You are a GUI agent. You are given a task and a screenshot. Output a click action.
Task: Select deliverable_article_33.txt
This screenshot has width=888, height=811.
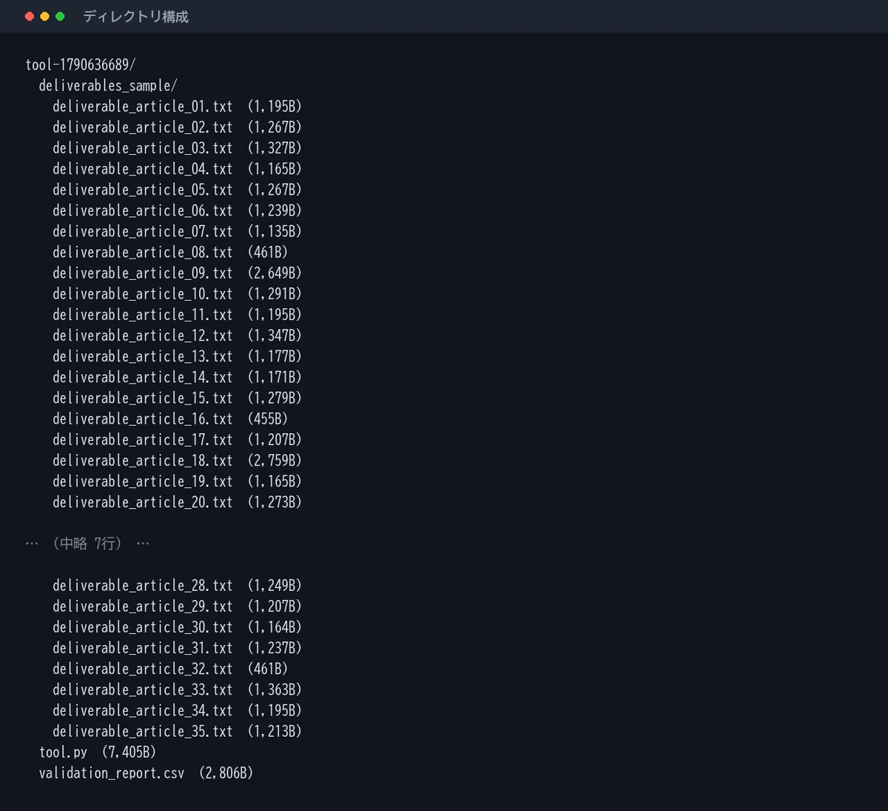[143, 689]
